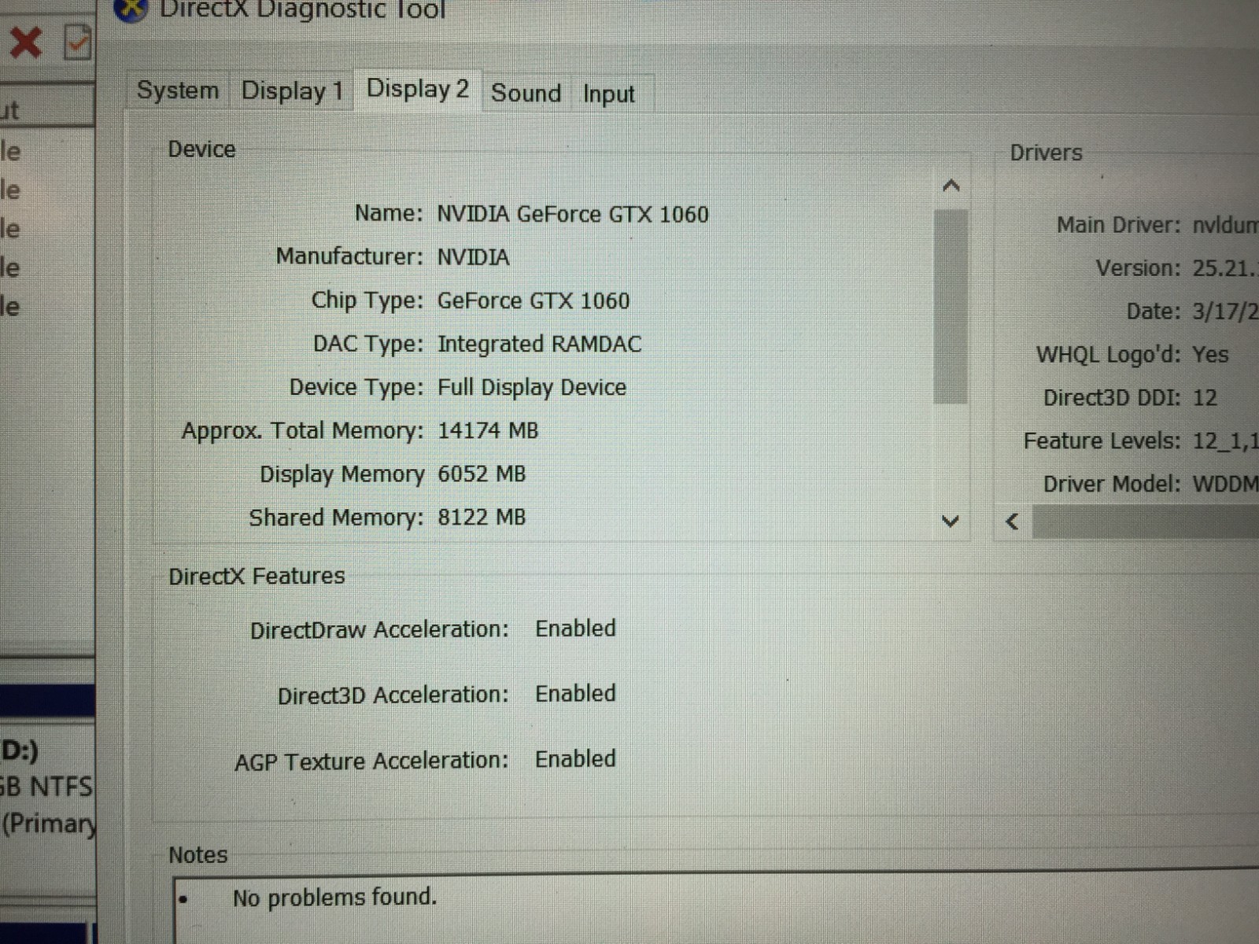Click the DirectX Diagnostic Tool title icon
This screenshot has width=1259, height=944.
click(131, 9)
